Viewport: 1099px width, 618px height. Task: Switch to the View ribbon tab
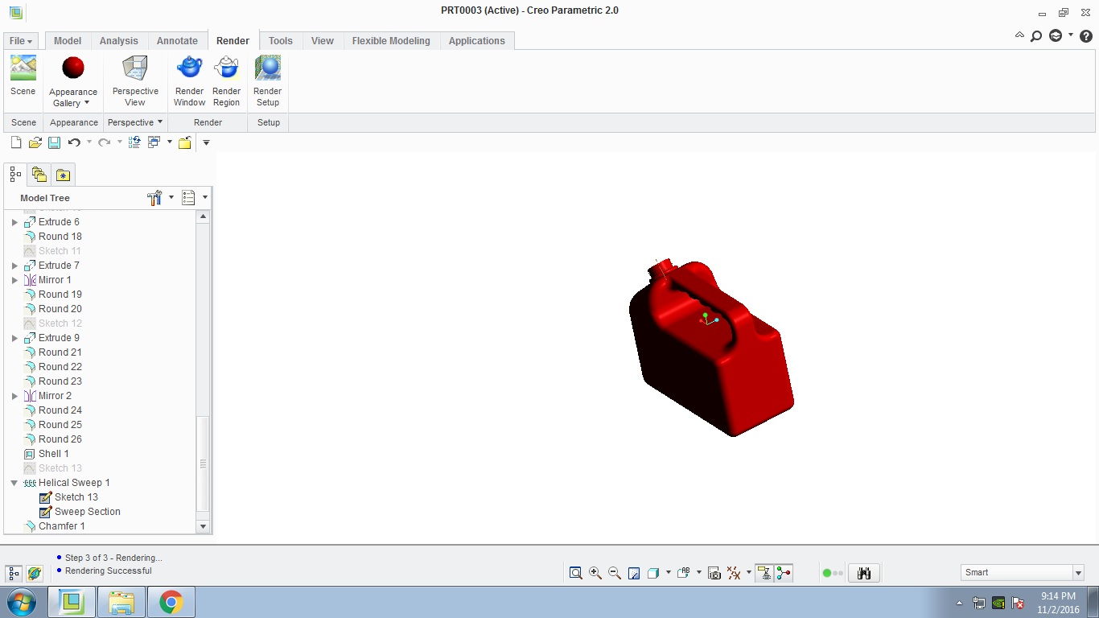(323, 41)
